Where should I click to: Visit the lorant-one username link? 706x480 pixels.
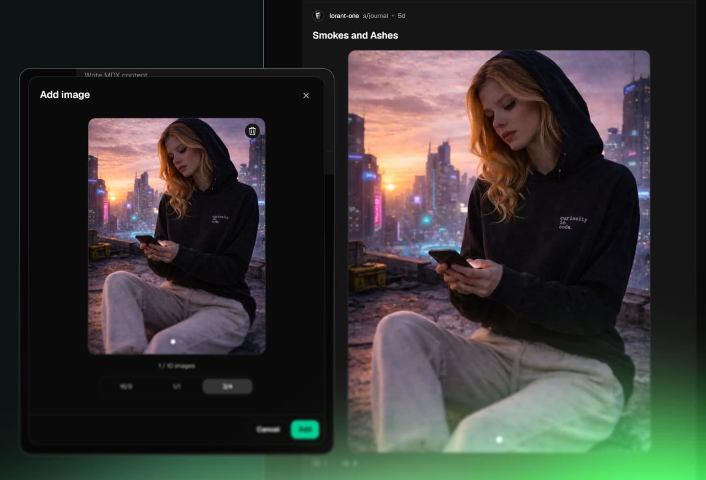click(344, 16)
